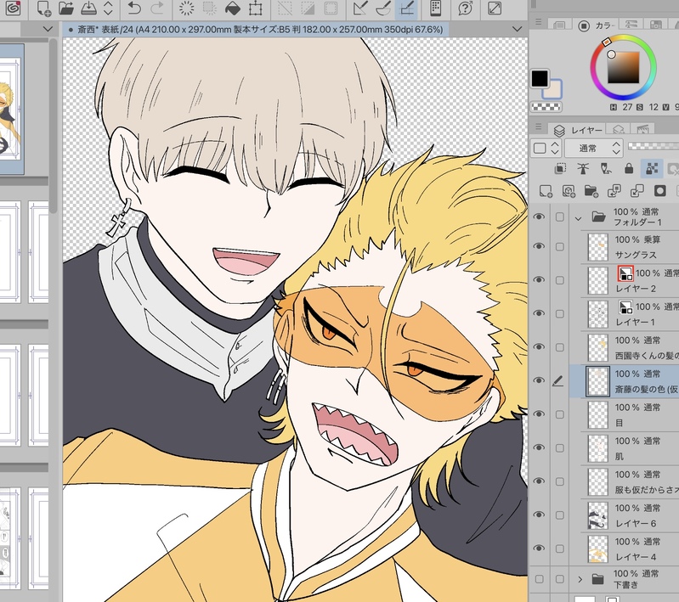
Task: Click inside the color saturation square
Action: click(623, 68)
